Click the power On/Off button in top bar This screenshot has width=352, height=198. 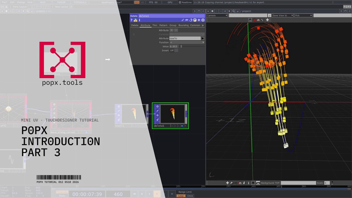137,2
